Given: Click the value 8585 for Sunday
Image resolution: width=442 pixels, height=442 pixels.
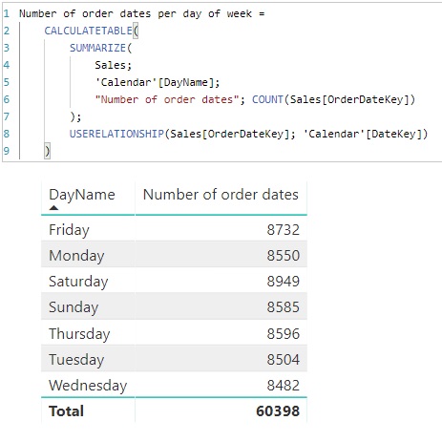Looking at the screenshot, I should click(284, 307).
